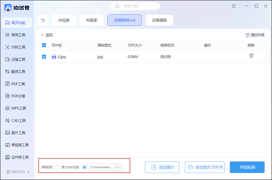Open 音视频工具 in sidebar
This screenshot has width=272, height=180.
(17, 145)
